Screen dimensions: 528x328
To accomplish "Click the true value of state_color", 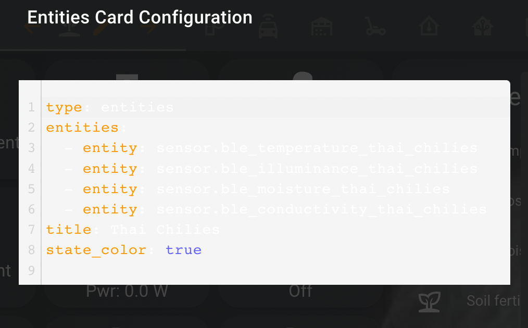I will tap(183, 250).
